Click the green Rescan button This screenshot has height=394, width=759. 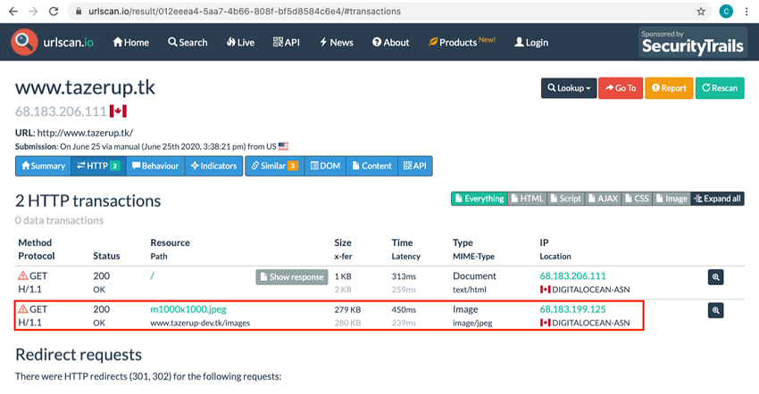[x=720, y=88]
